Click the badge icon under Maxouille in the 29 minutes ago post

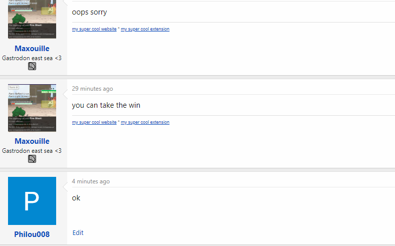tap(32, 159)
